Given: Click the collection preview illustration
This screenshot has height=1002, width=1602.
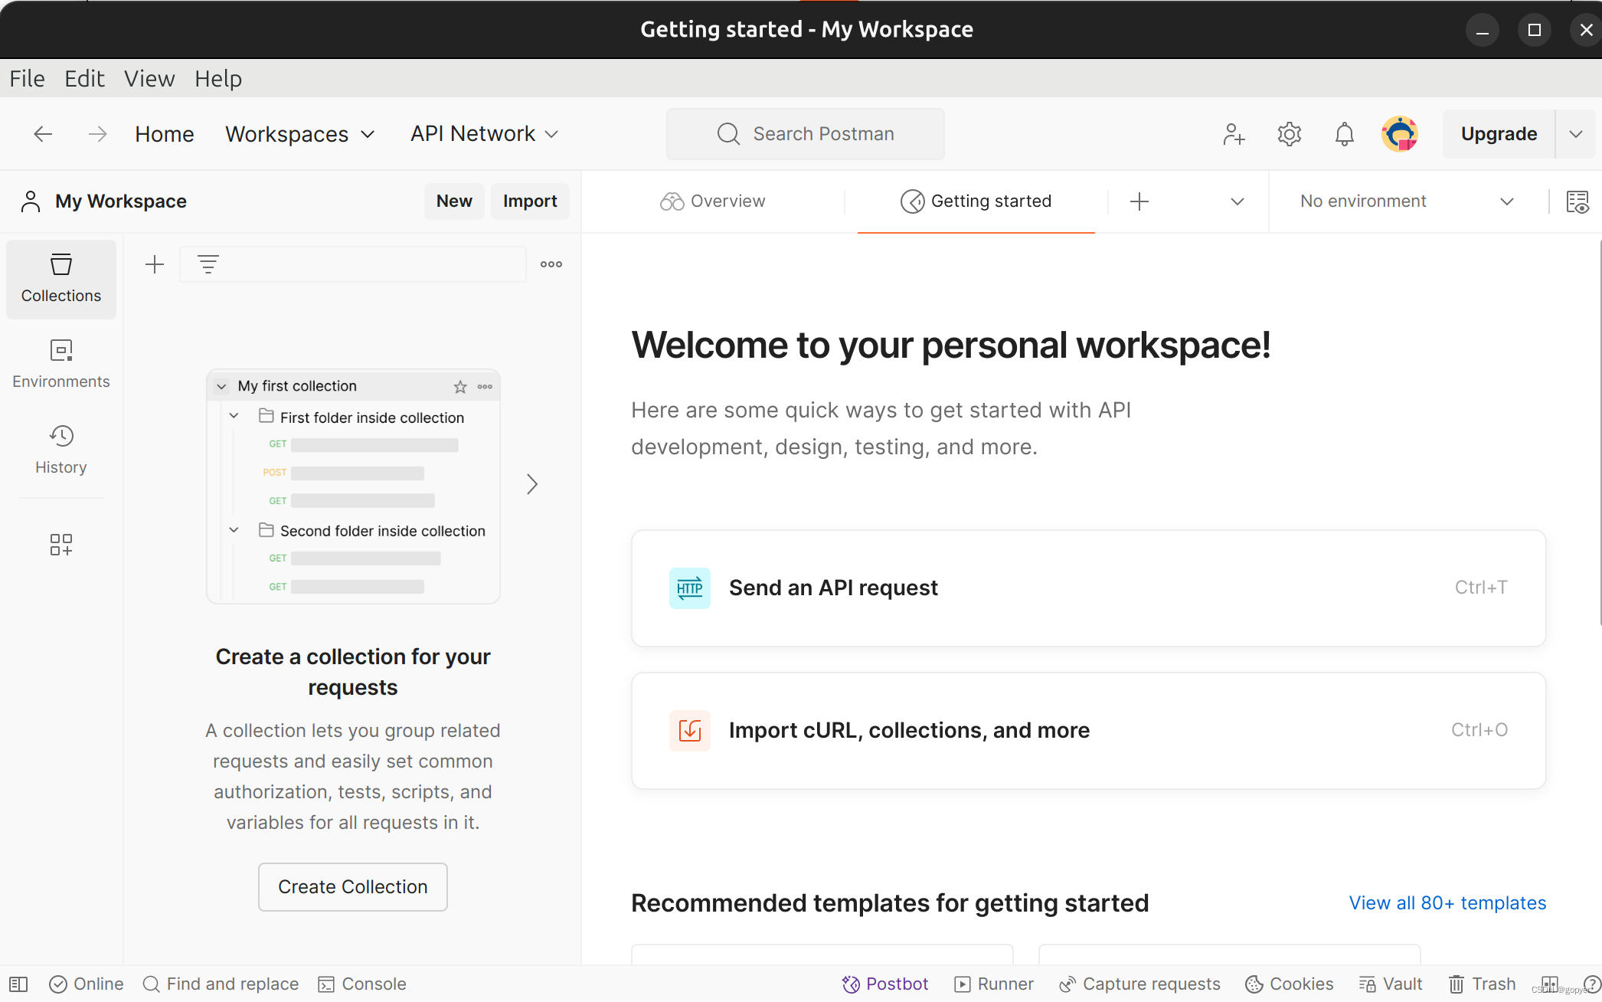Looking at the screenshot, I should [353, 486].
